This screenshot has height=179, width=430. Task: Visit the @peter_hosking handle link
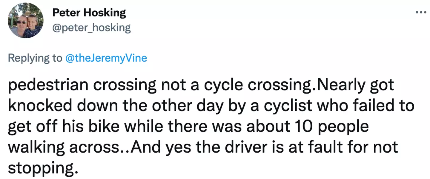(91, 28)
